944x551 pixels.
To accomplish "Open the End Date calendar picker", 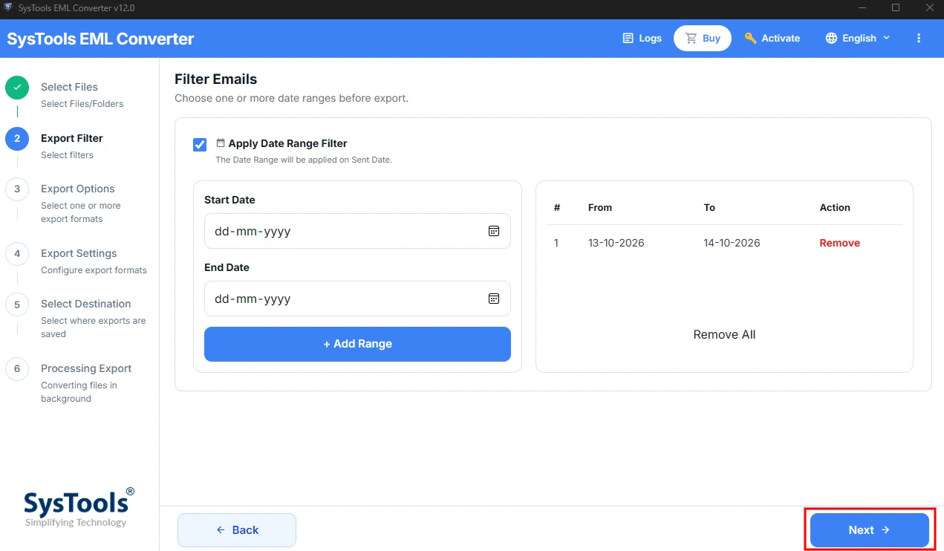I will point(494,299).
